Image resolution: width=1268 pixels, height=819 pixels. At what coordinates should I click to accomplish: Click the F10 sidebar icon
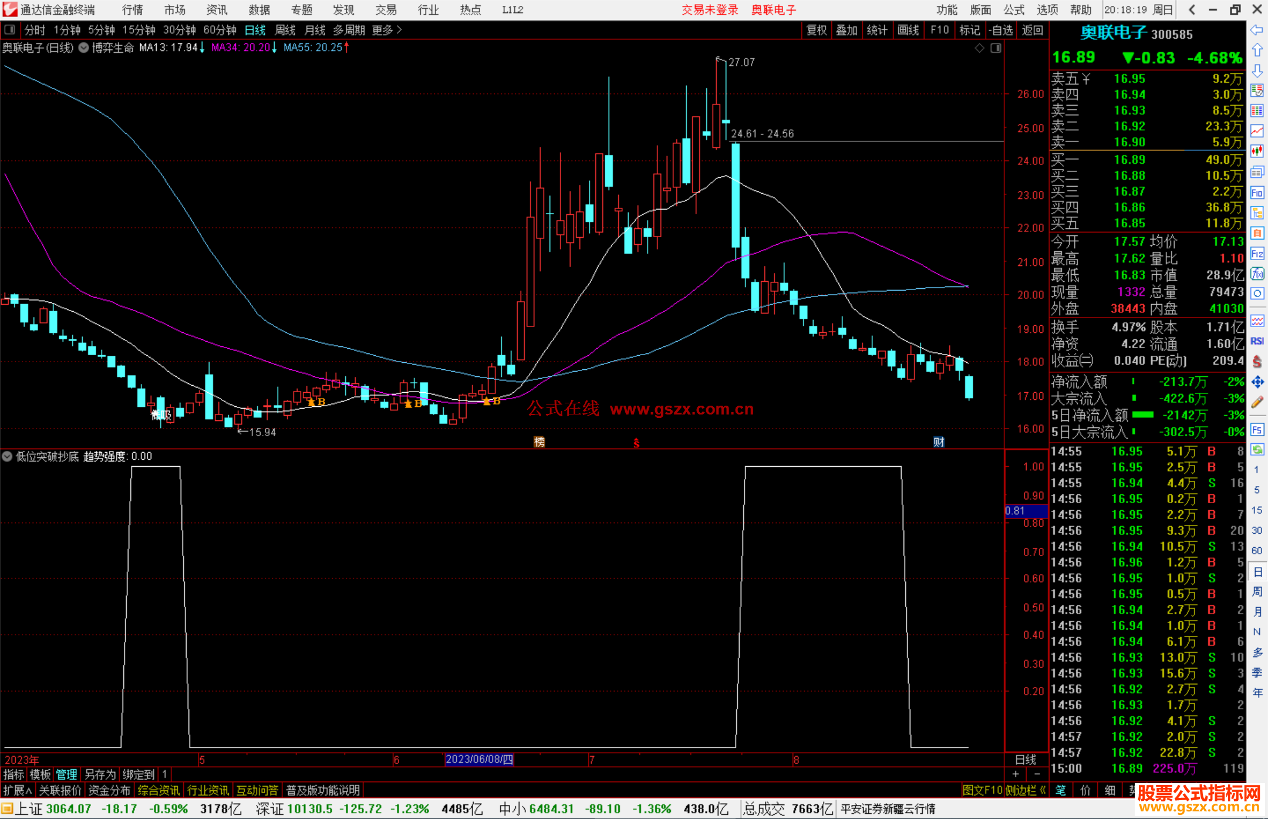[1257, 193]
